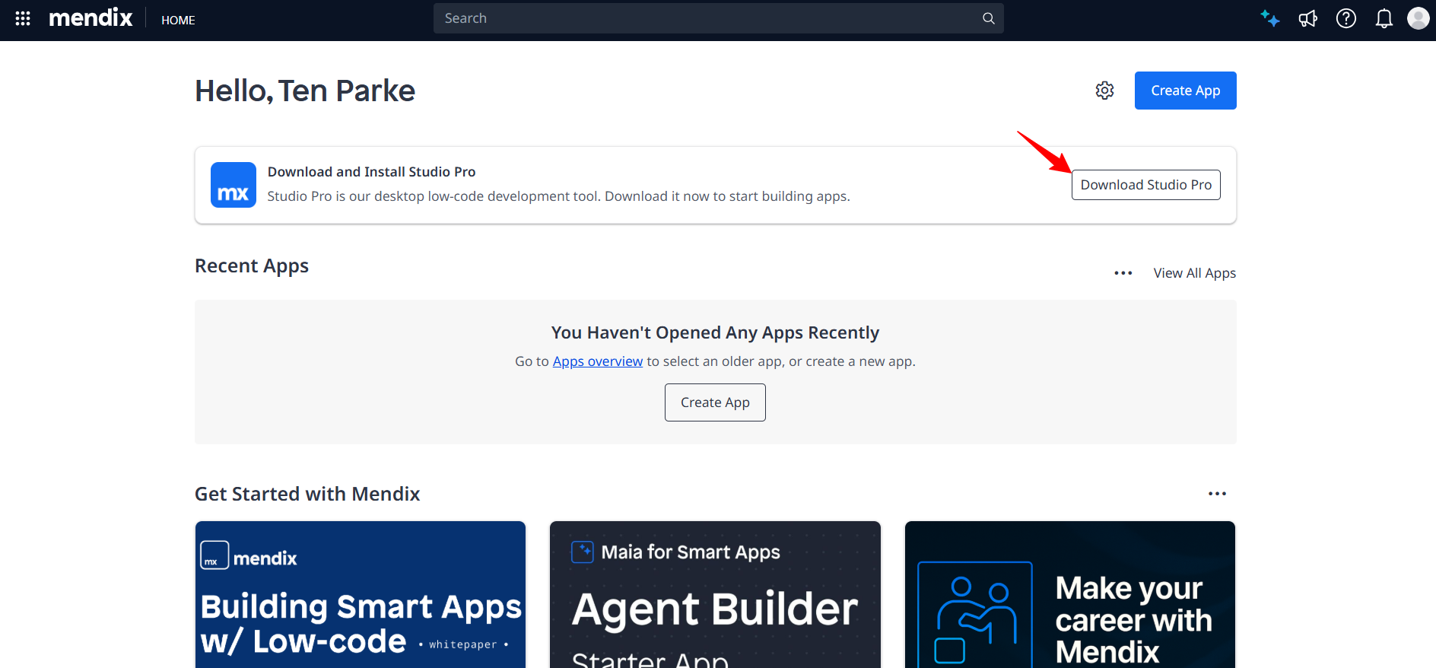1436x668 pixels.
Task: Open Get Started section three-dot menu
Action: point(1217,494)
